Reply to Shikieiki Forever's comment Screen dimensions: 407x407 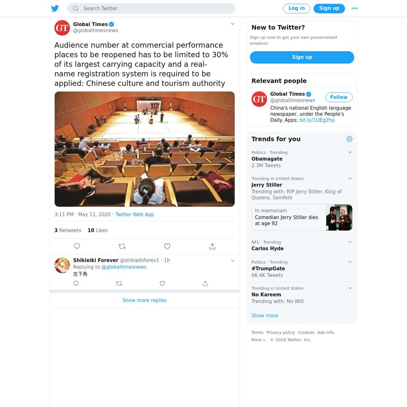click(76, 283)
